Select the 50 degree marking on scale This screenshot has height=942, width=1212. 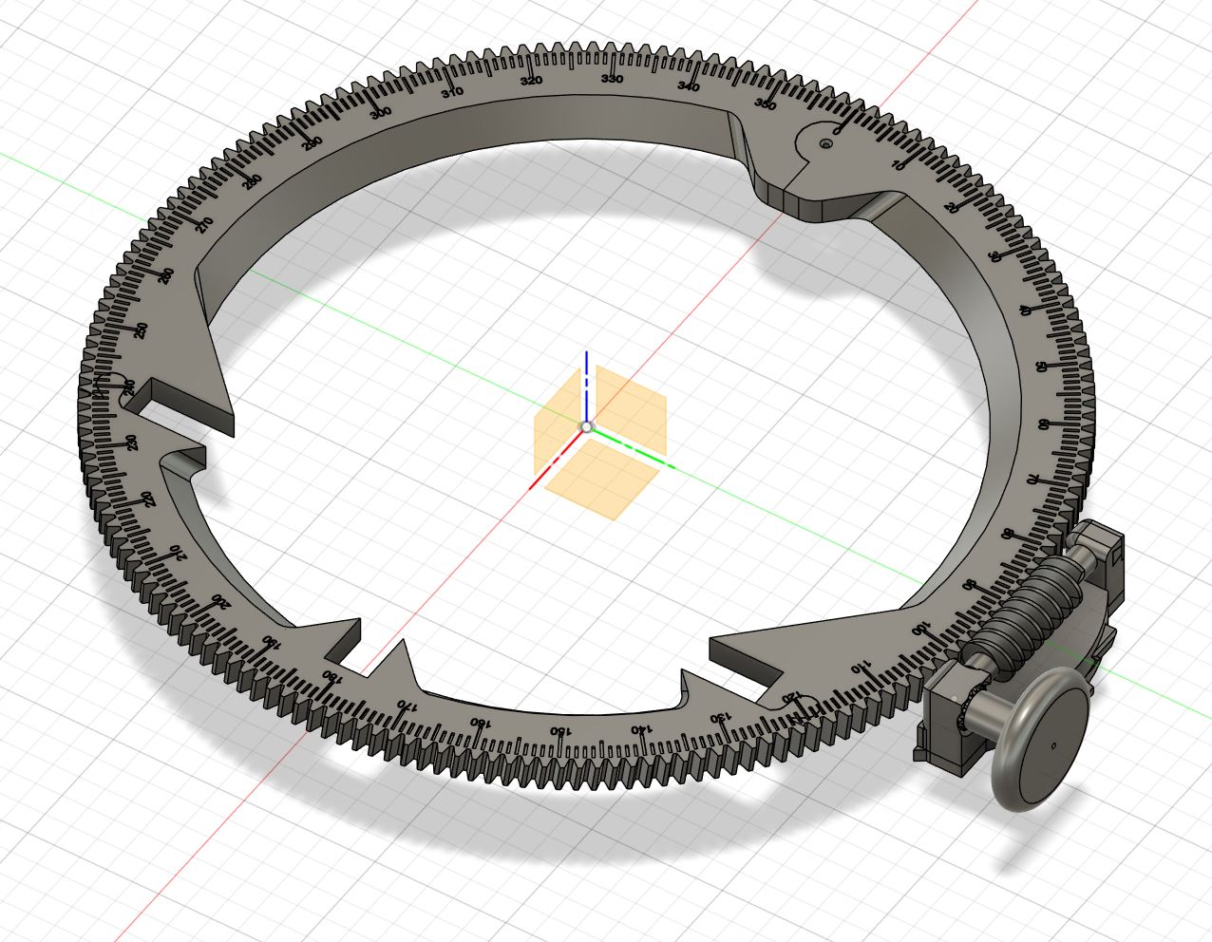click(x=1040, y=367)
